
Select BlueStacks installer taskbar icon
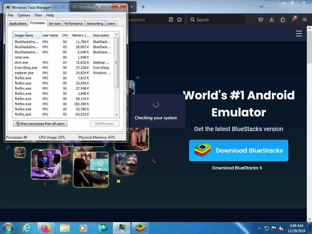[140, 228]
